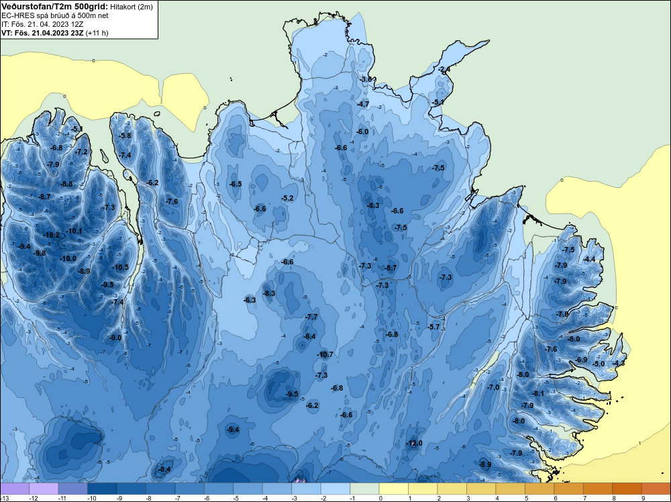Click the -6.9 temperature value
This screenshot has height=502, width=671.
tap(581, 360)
